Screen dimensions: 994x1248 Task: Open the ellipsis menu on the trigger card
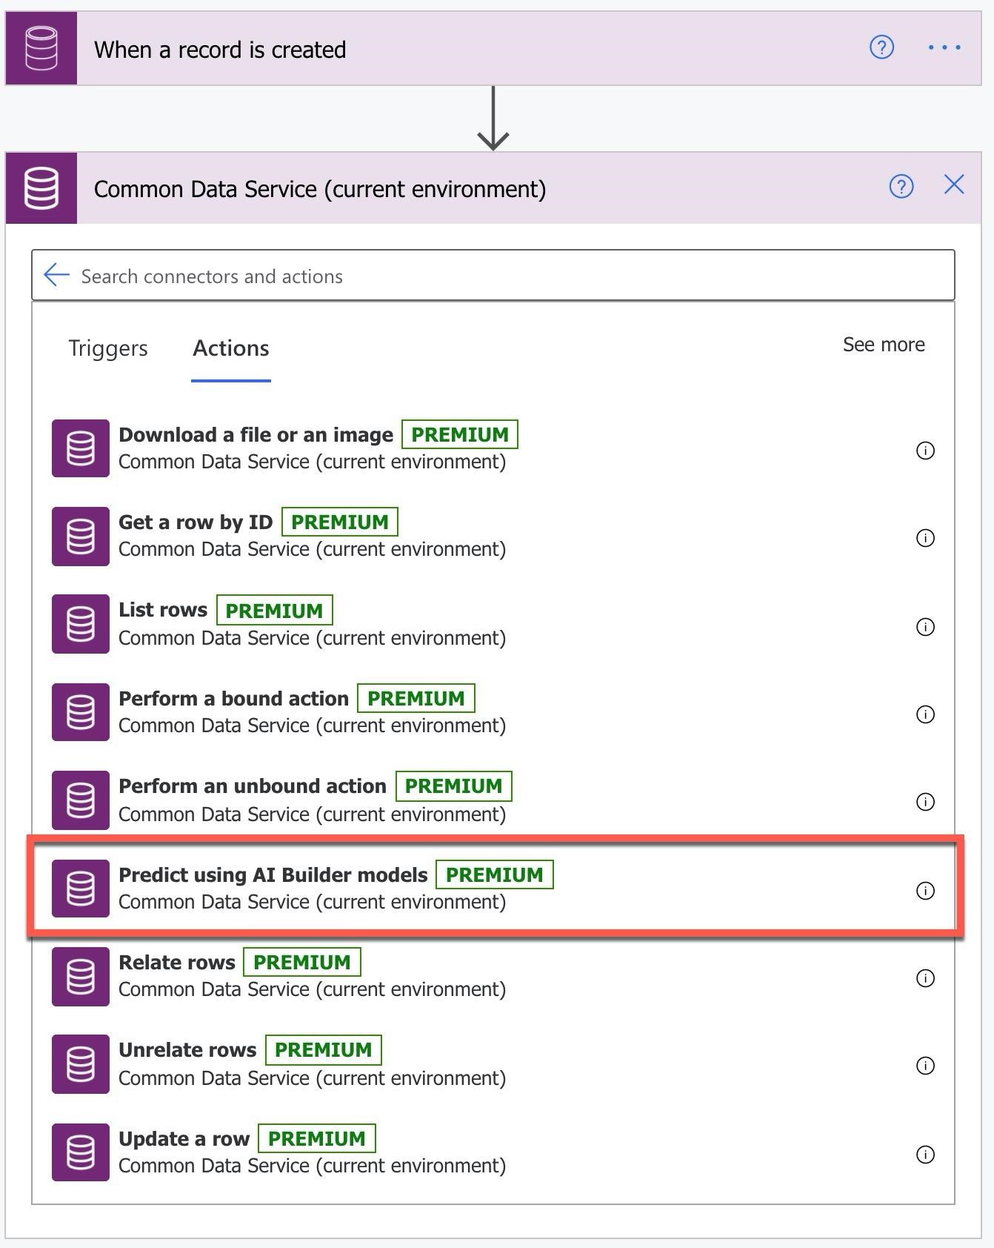click(x=944, y=47)
